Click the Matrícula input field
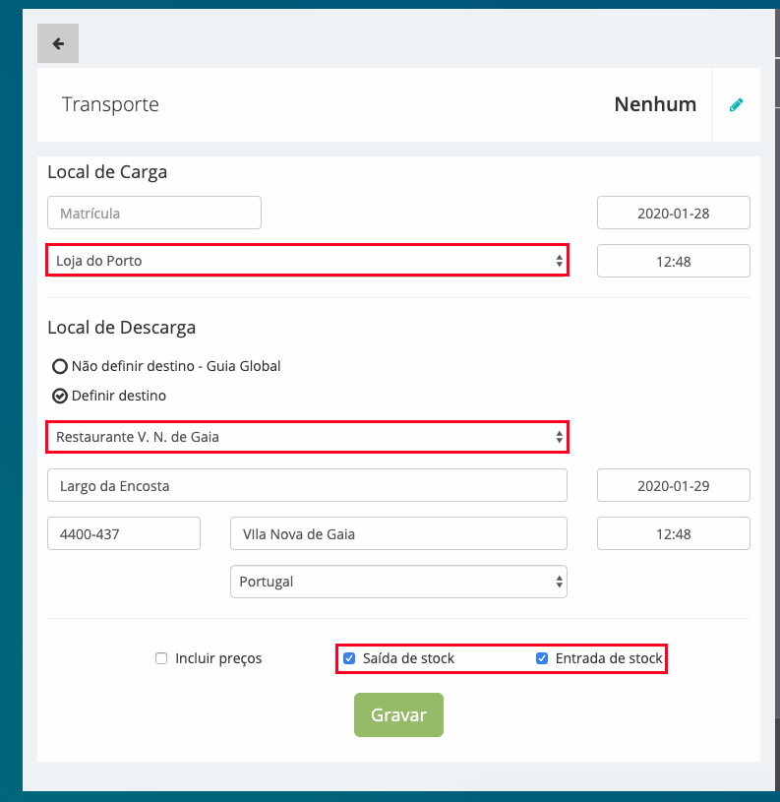Viewport: 780px width, 802px height. coord(154,213)
